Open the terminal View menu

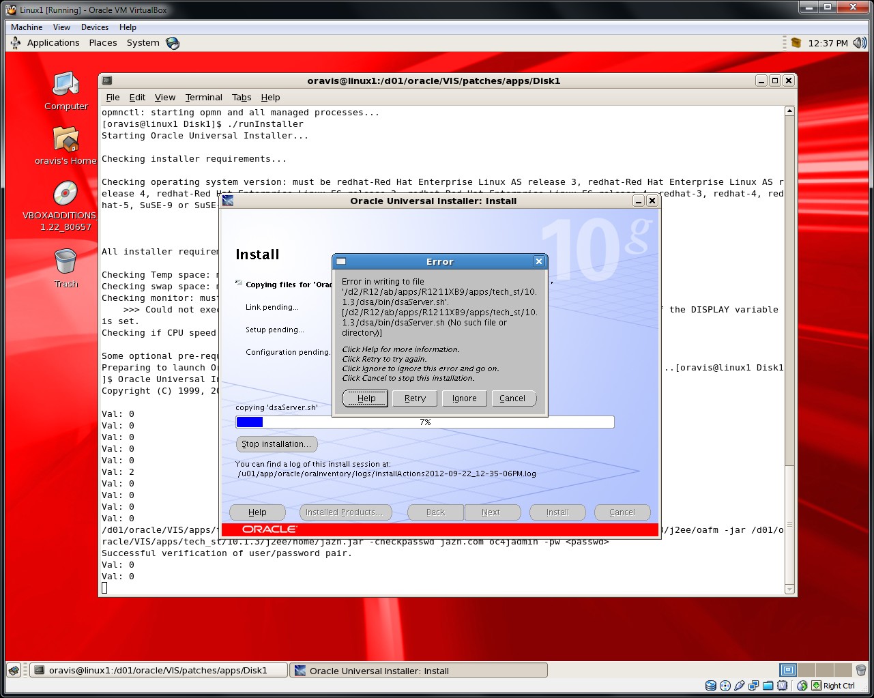(x=165, y=98)
